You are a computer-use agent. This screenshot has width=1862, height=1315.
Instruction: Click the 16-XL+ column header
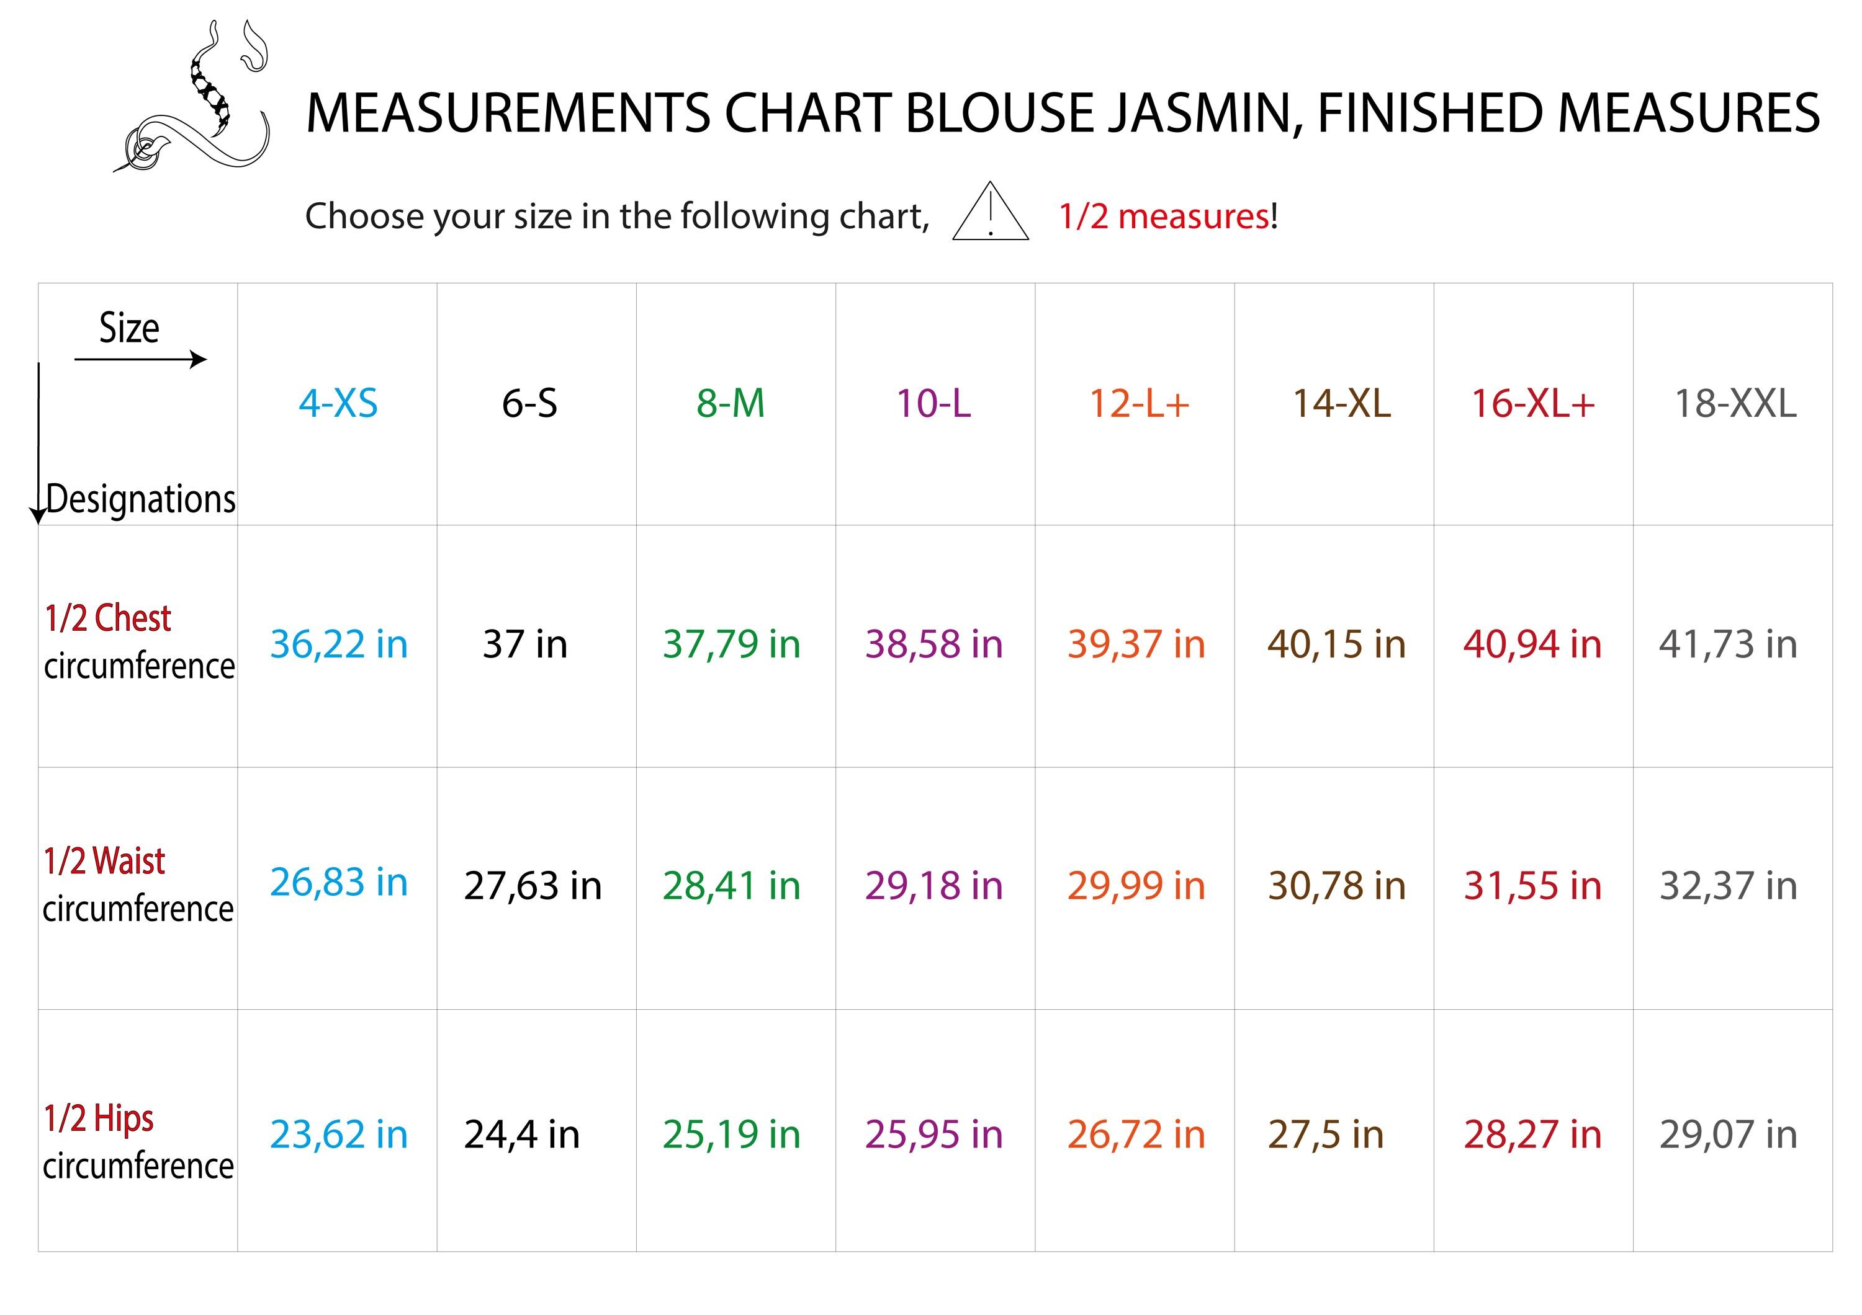coord(1533,403)
